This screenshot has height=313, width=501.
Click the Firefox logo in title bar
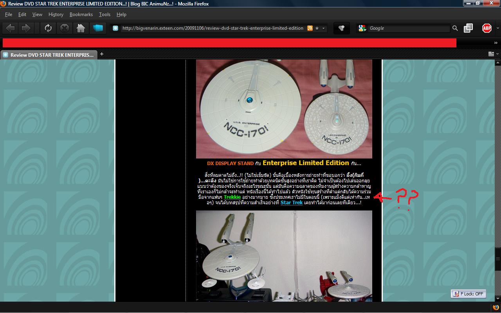pos(4,4)
